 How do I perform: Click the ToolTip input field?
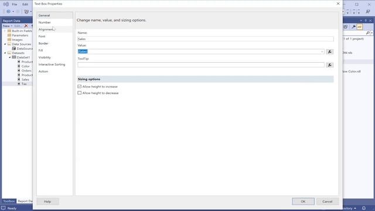[201, 65]
